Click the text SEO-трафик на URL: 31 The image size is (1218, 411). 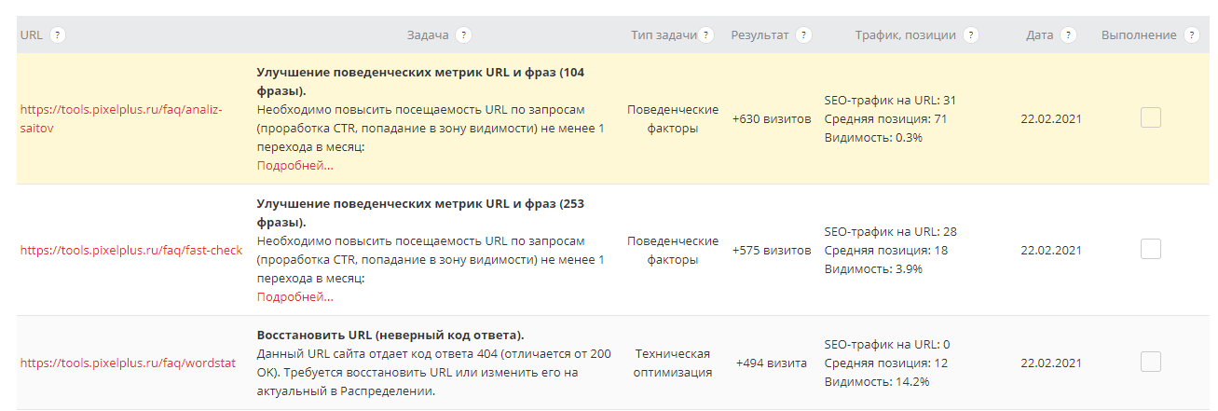pyautogui.click(x=891, y=100)
